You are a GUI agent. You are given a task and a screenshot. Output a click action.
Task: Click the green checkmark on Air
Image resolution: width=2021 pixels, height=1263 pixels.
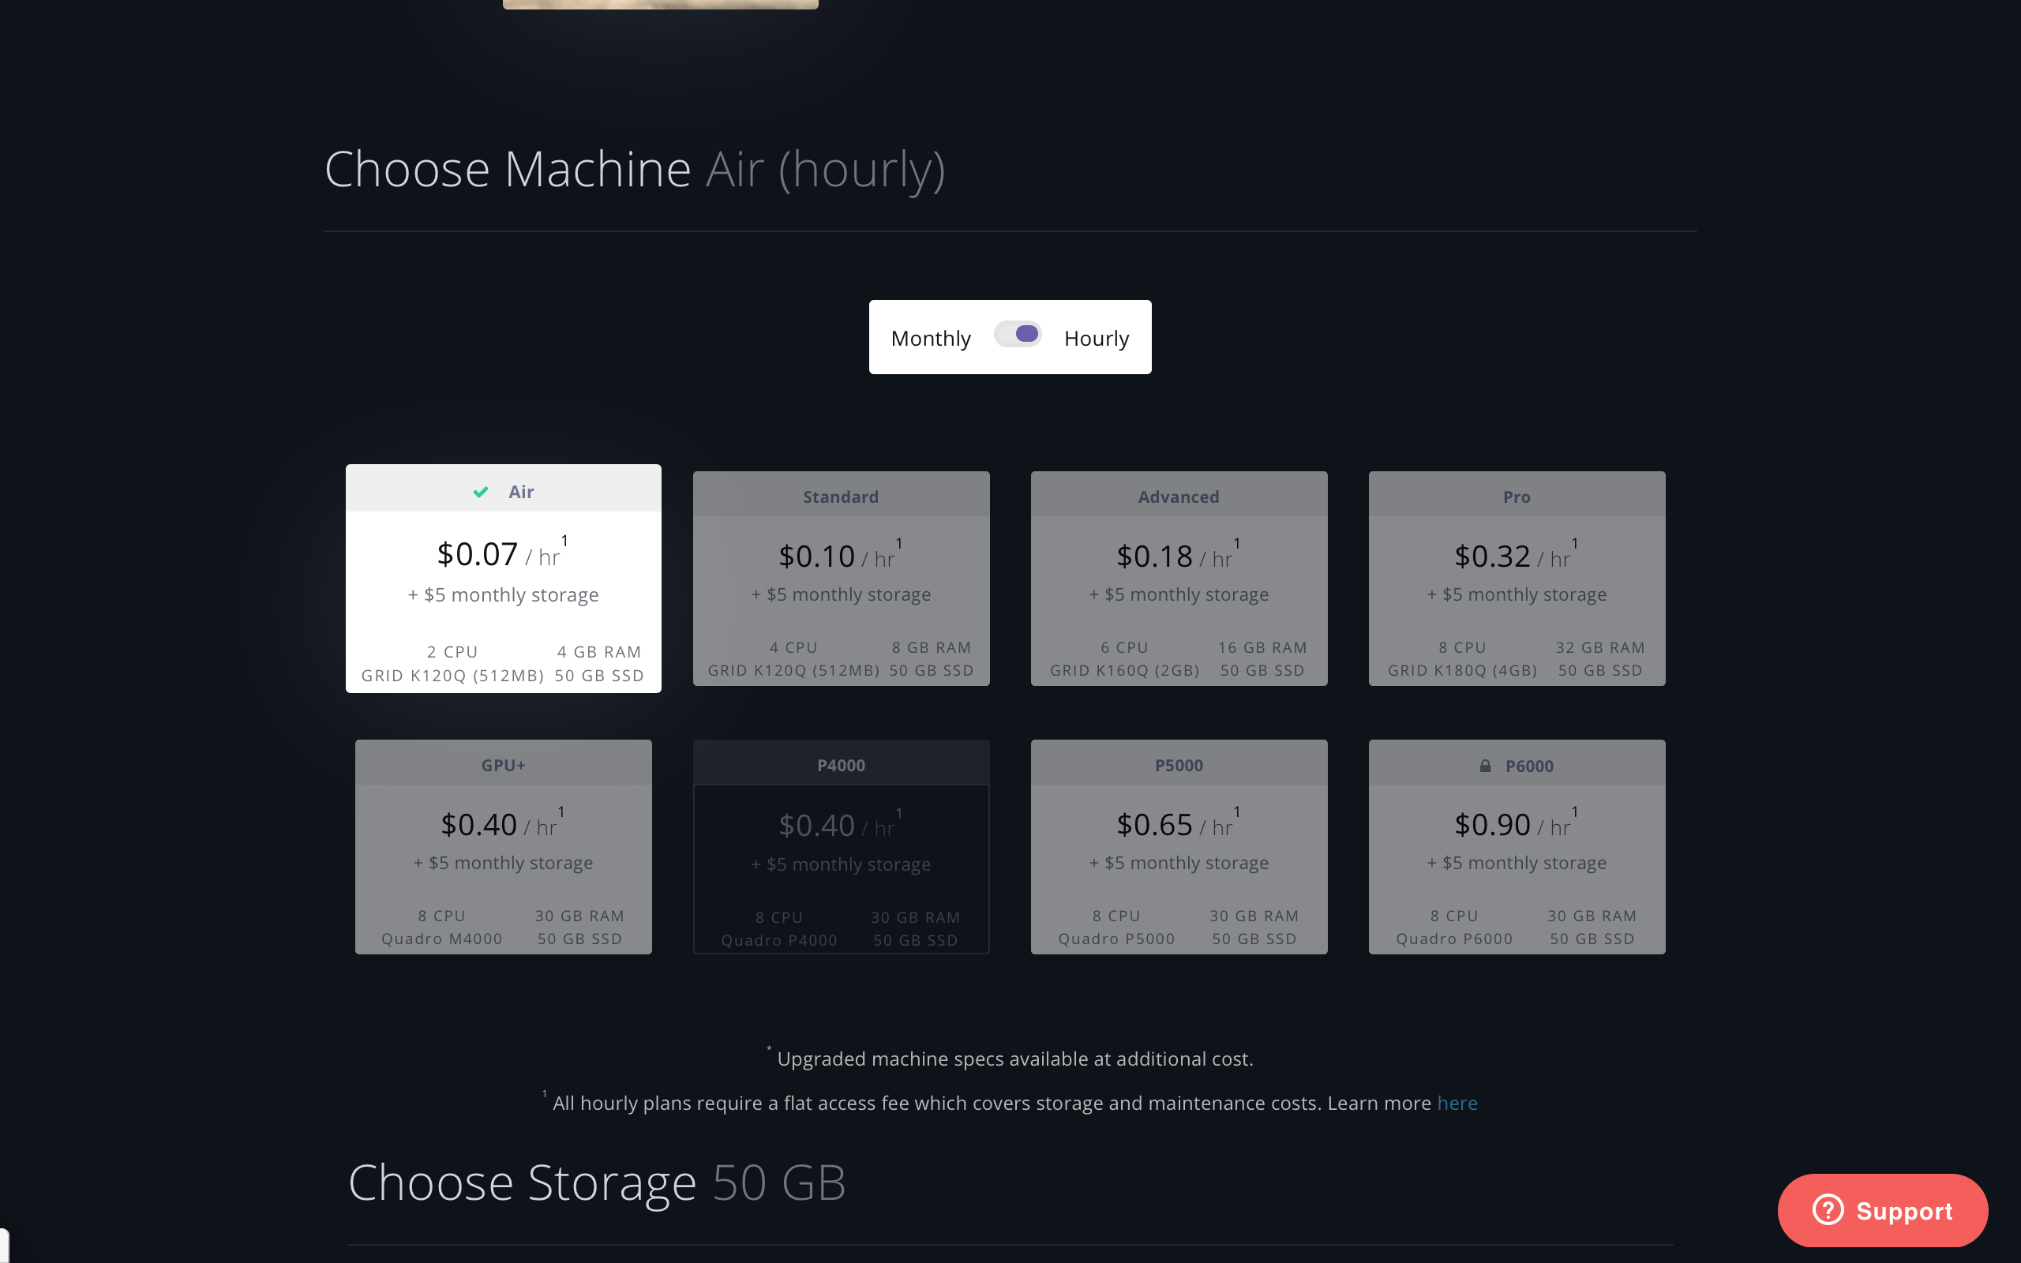pyautogui.click(x=481, y=492)
